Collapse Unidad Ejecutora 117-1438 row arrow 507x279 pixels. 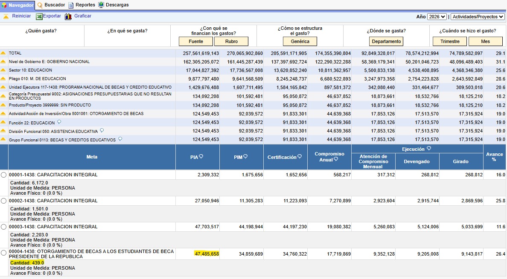click(3, 87)
